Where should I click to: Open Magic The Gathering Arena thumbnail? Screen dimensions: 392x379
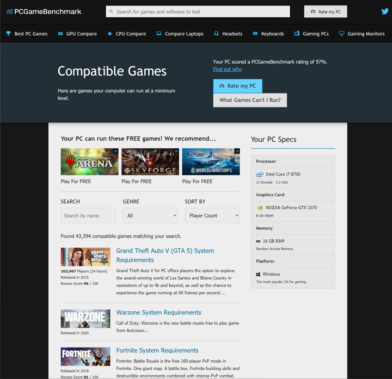click(89, 162)
